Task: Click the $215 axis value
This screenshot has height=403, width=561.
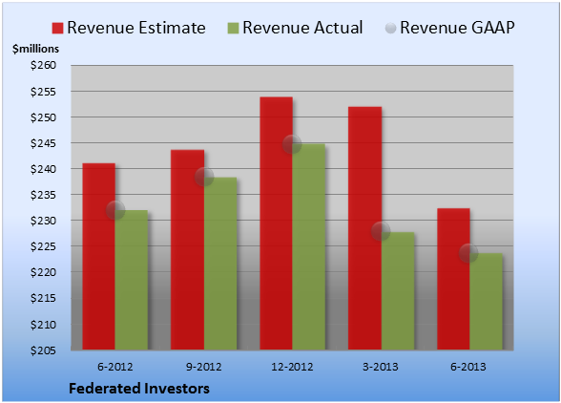Action: tap(43, 298)
